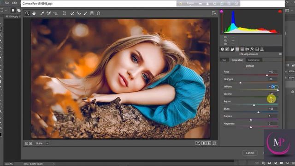Click the zoom in plus button

pos(30,143)
